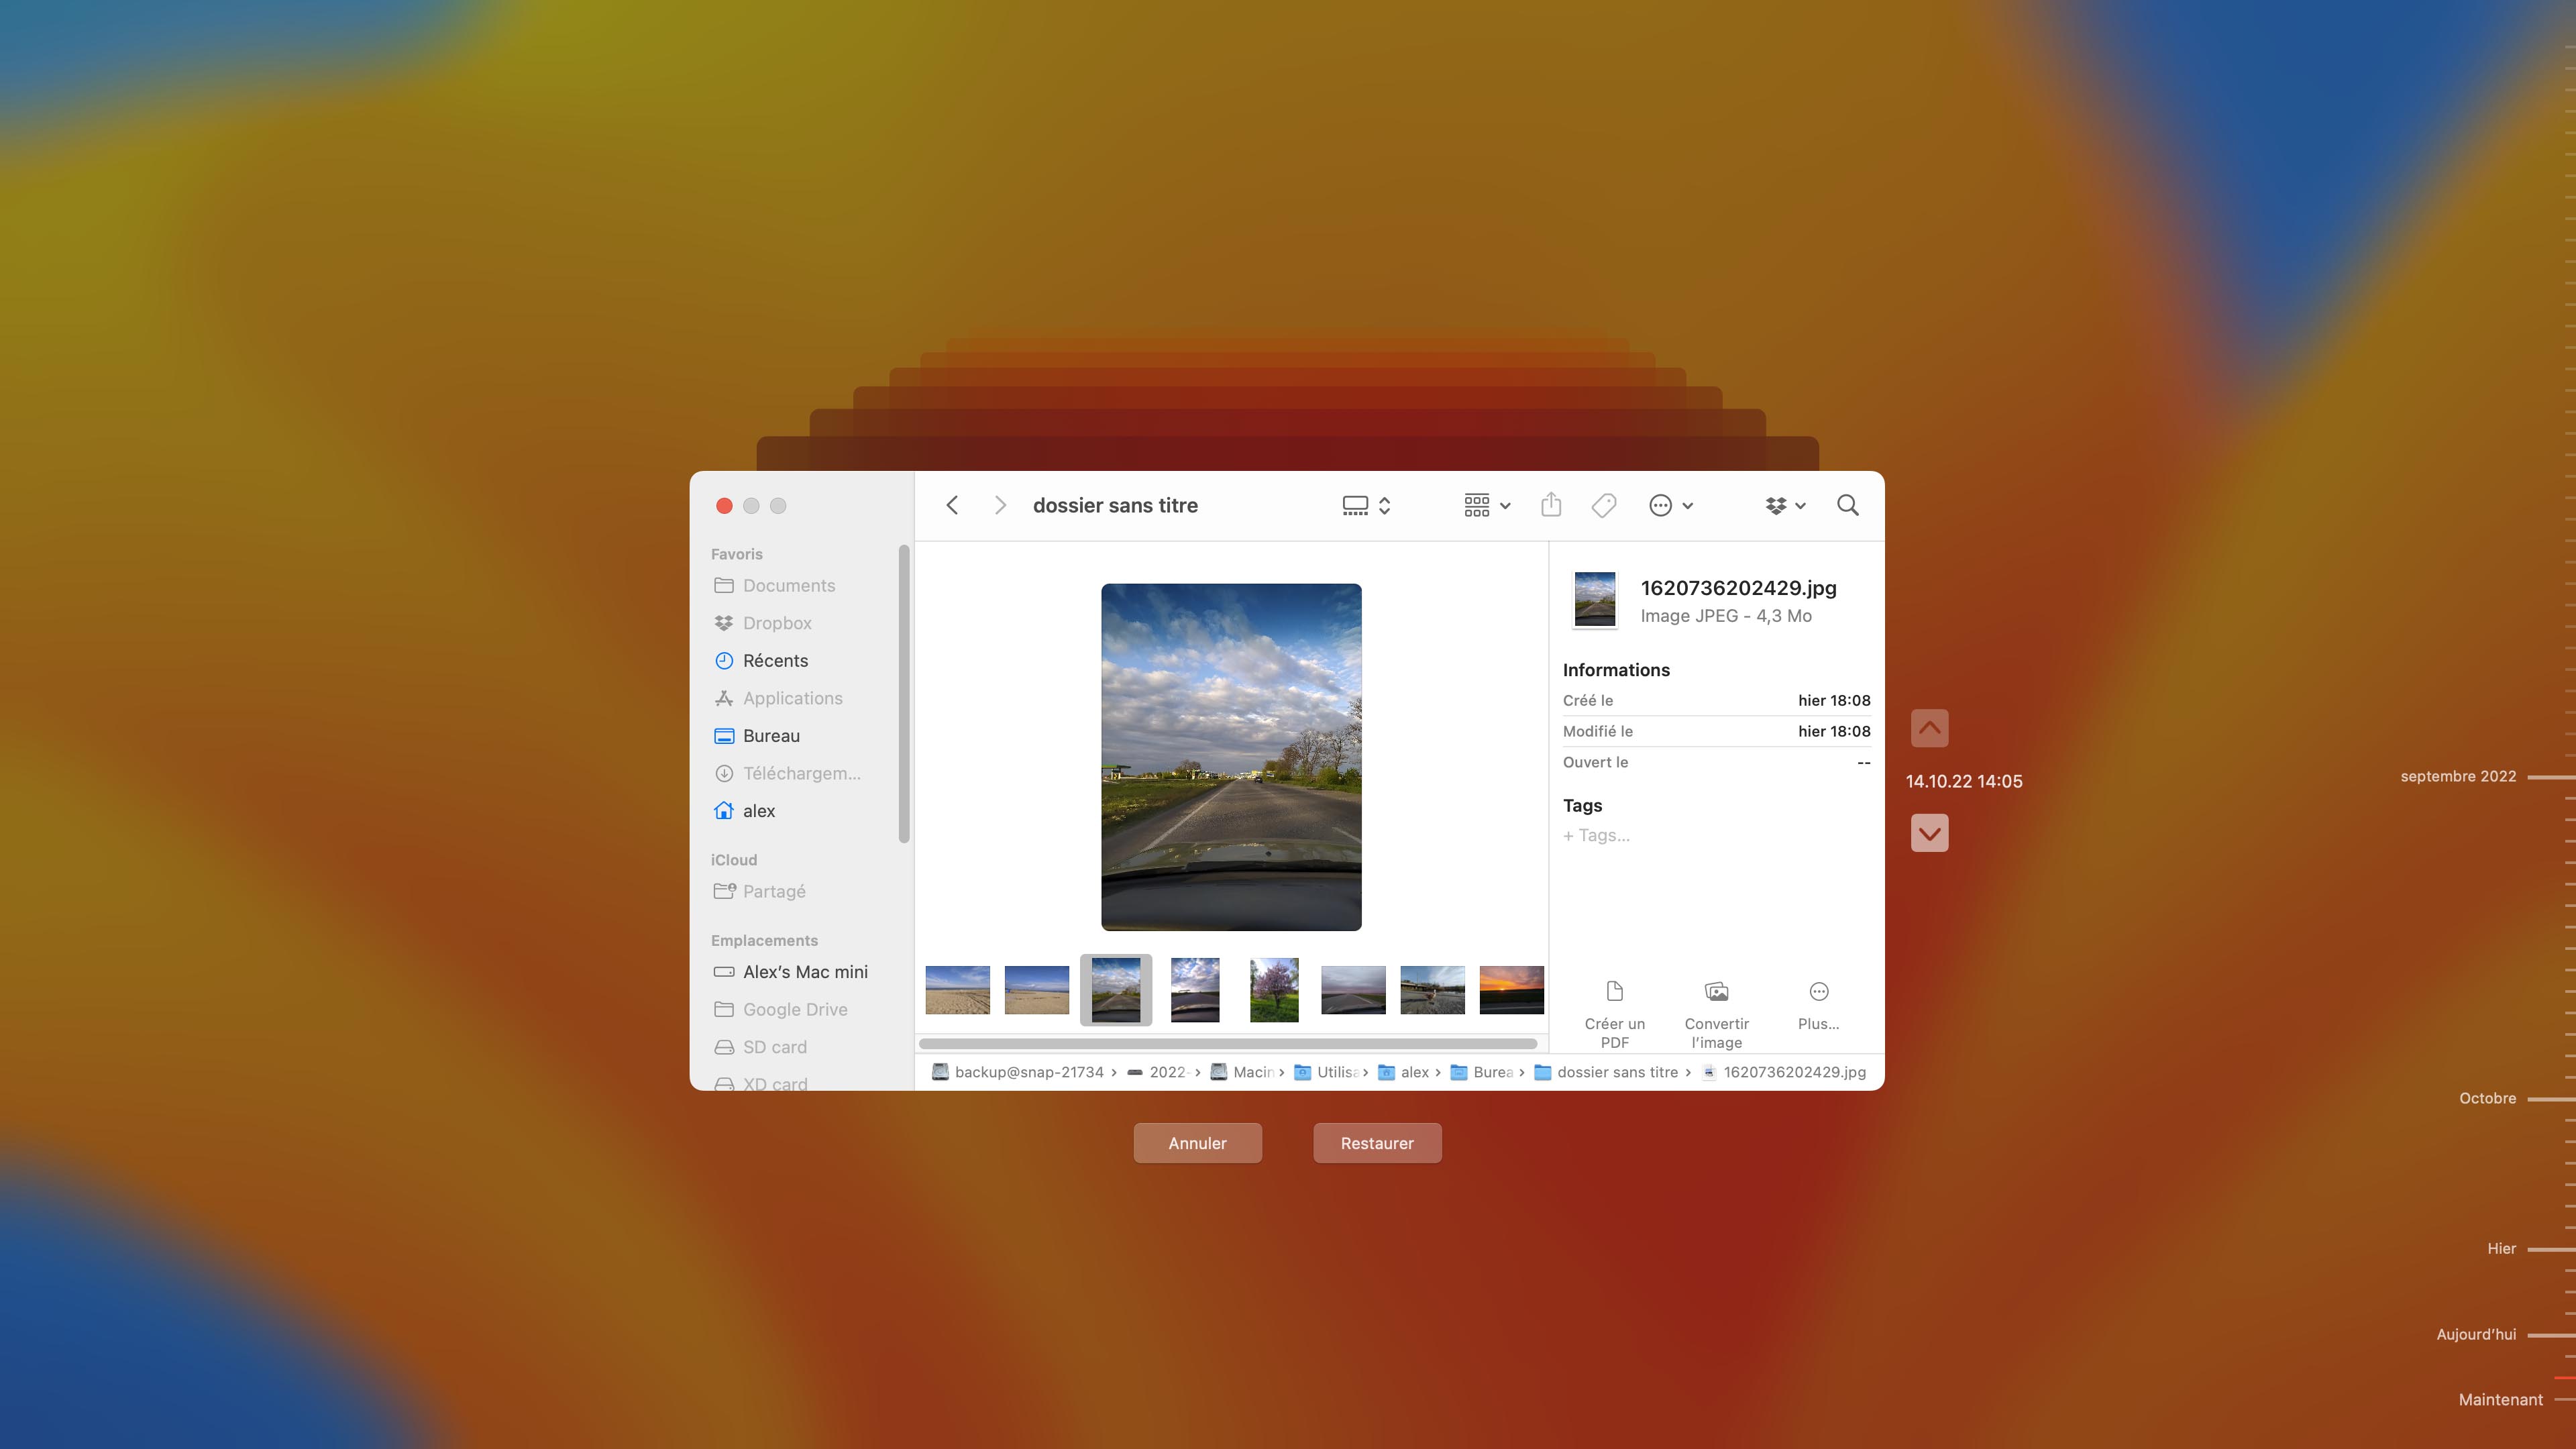The width and height of the screenshot is (2576, 1449).
Task: Go to previous backup with up arrow
Action: click(x=1929, y=728)
